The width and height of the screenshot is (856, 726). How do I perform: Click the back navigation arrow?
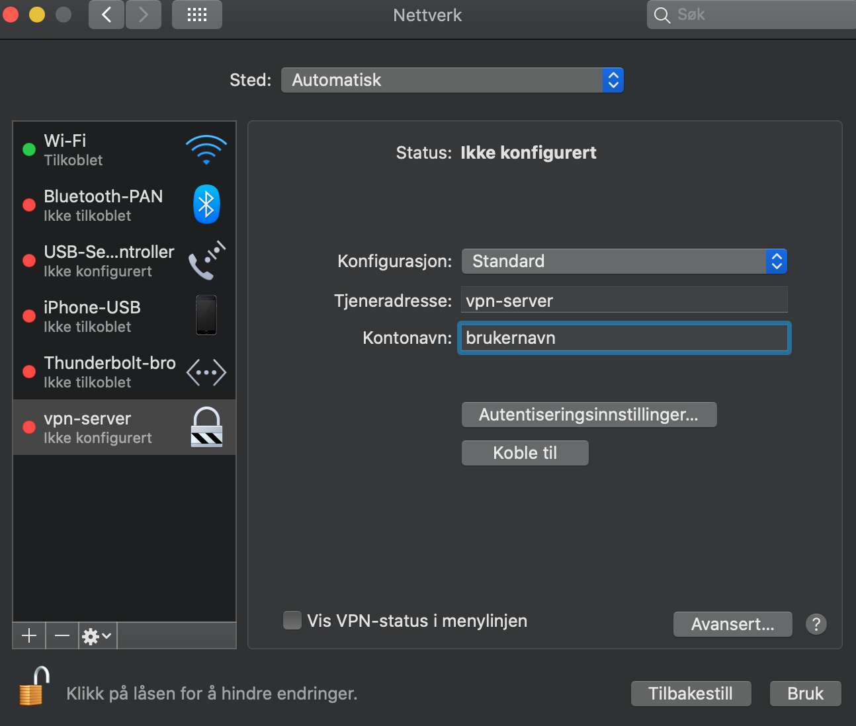106,15
